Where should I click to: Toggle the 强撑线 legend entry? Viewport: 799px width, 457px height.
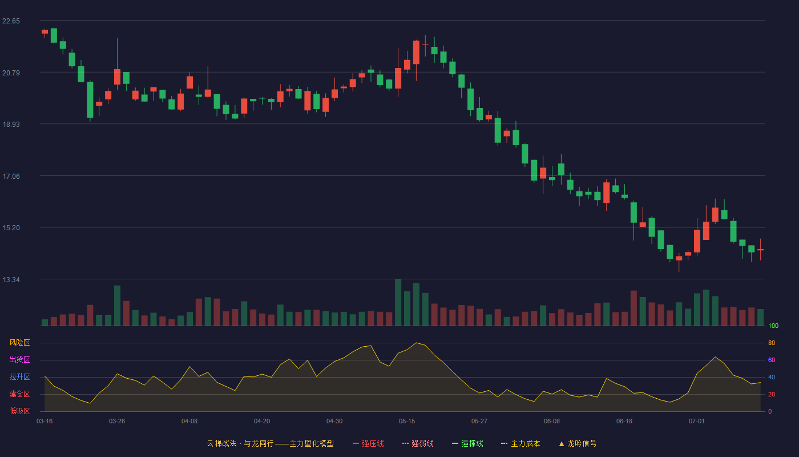pyautogui.click(x=467, y=443)
